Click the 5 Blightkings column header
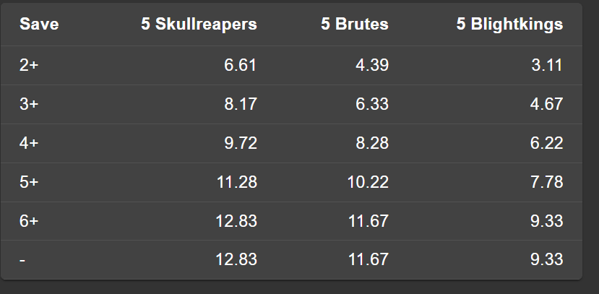This screenshot has height=294, width=599. 509,25
